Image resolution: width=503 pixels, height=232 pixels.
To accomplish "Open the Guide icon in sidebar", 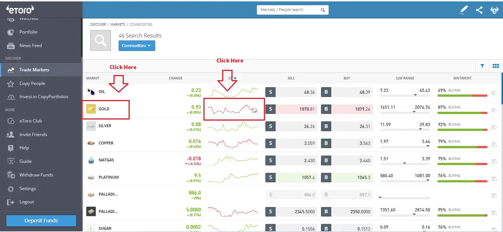I will click(x=11, y=161).
